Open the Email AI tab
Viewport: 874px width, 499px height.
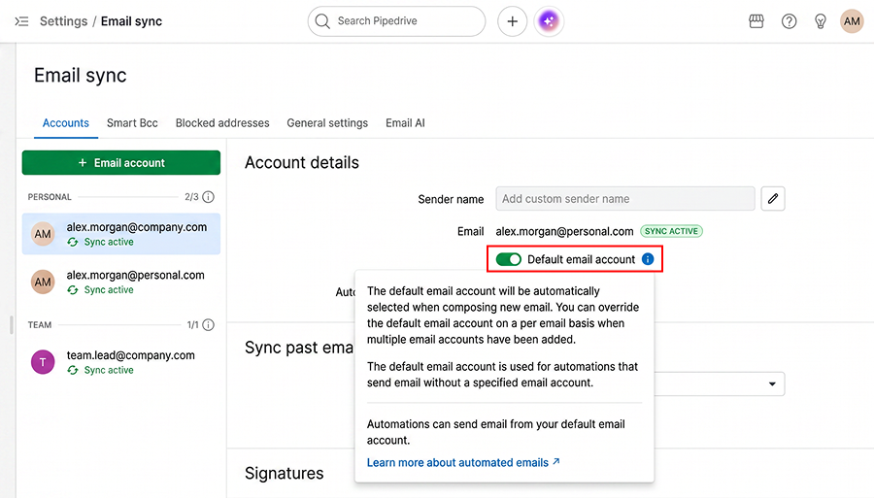click(x=405, y=123)
